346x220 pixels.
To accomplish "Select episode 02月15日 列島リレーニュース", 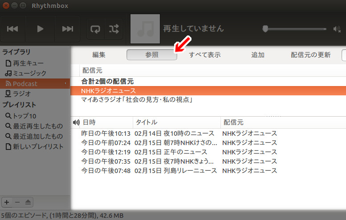I will pyautogui.click(x=175, y=171).
